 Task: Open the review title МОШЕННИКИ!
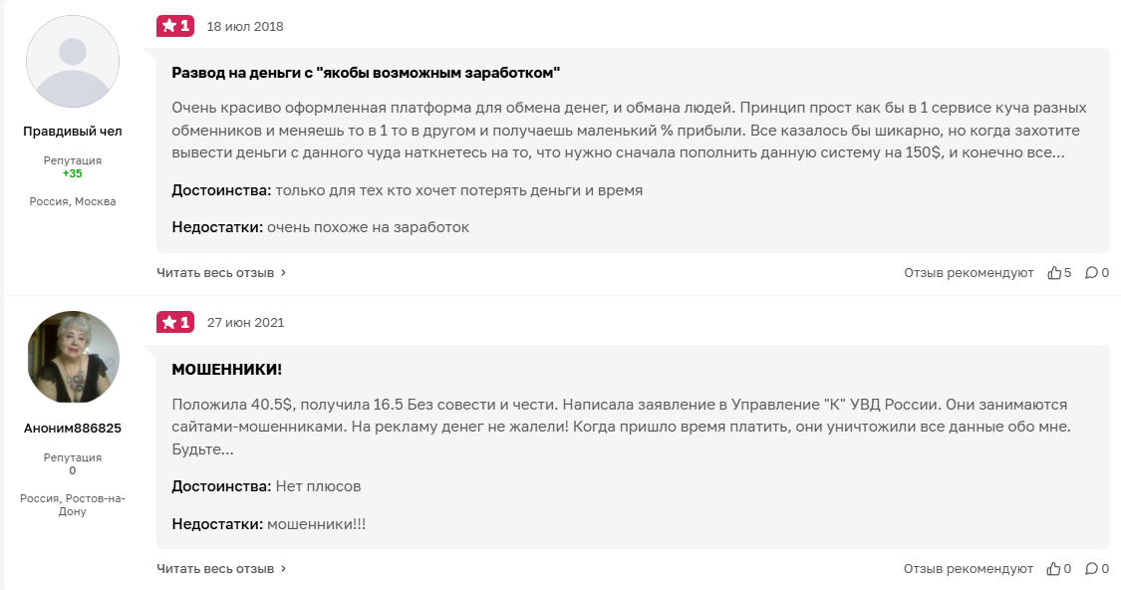tap(227, 370)
